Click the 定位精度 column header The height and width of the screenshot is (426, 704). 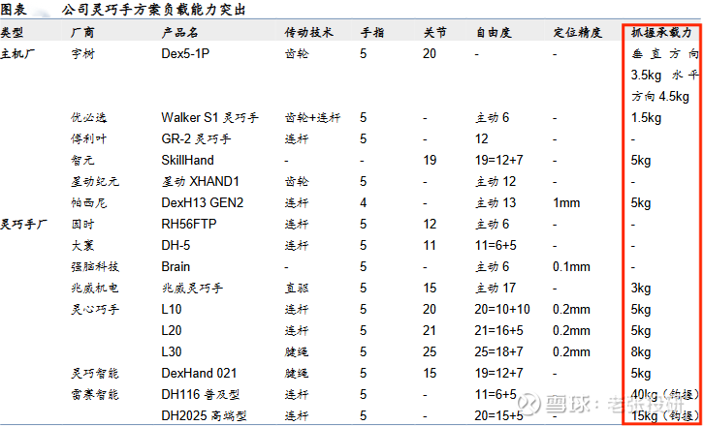(x=577, y=32)
